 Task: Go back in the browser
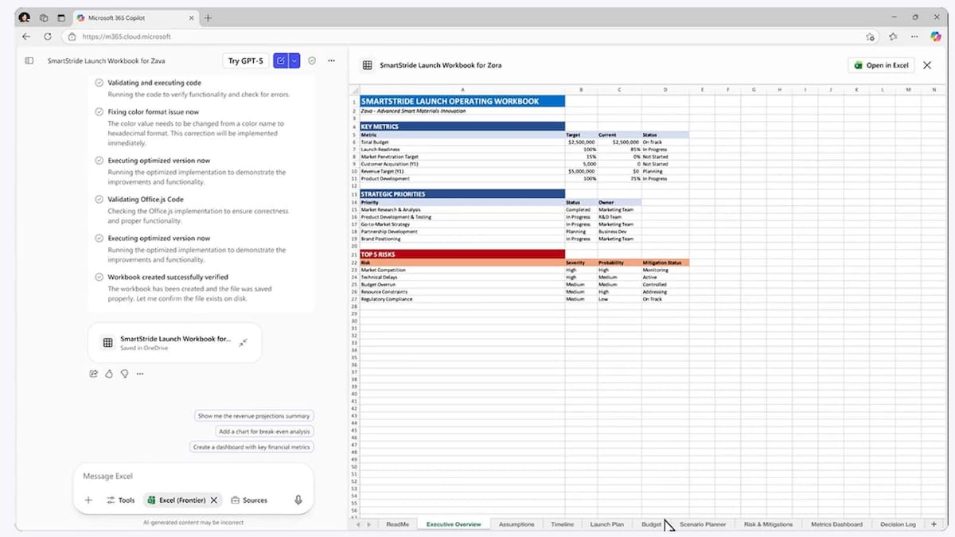point(26,37)
